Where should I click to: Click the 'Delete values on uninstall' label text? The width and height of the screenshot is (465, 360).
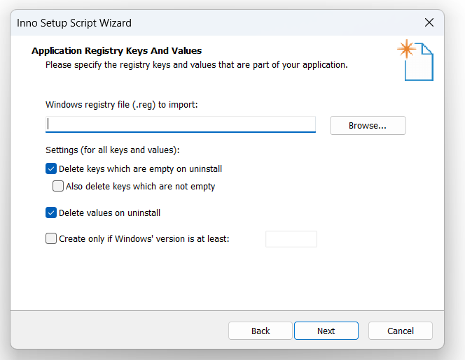[x=110, y=213]
